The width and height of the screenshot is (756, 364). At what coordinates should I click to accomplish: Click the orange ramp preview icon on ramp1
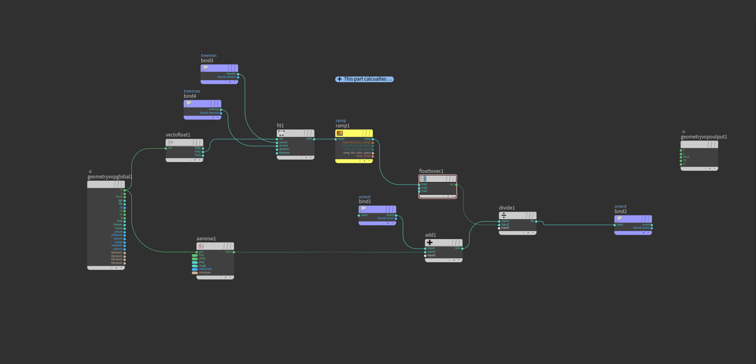tap(340, 133)
